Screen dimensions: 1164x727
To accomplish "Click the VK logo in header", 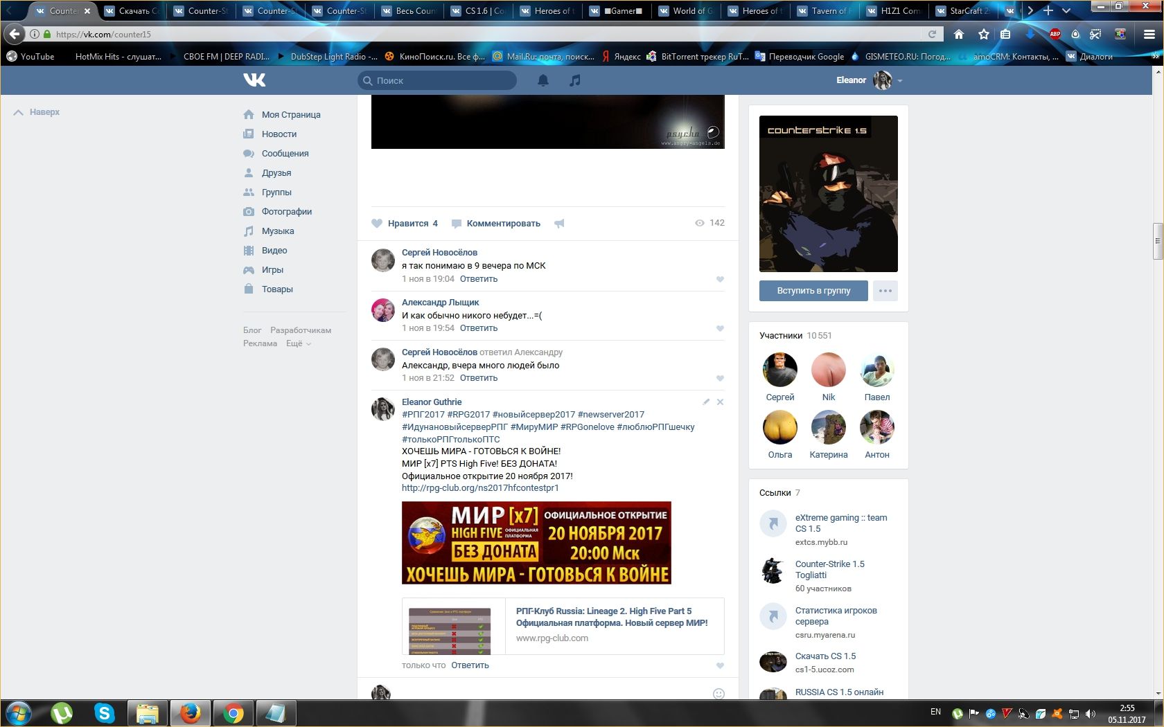I will coord(254,80).
